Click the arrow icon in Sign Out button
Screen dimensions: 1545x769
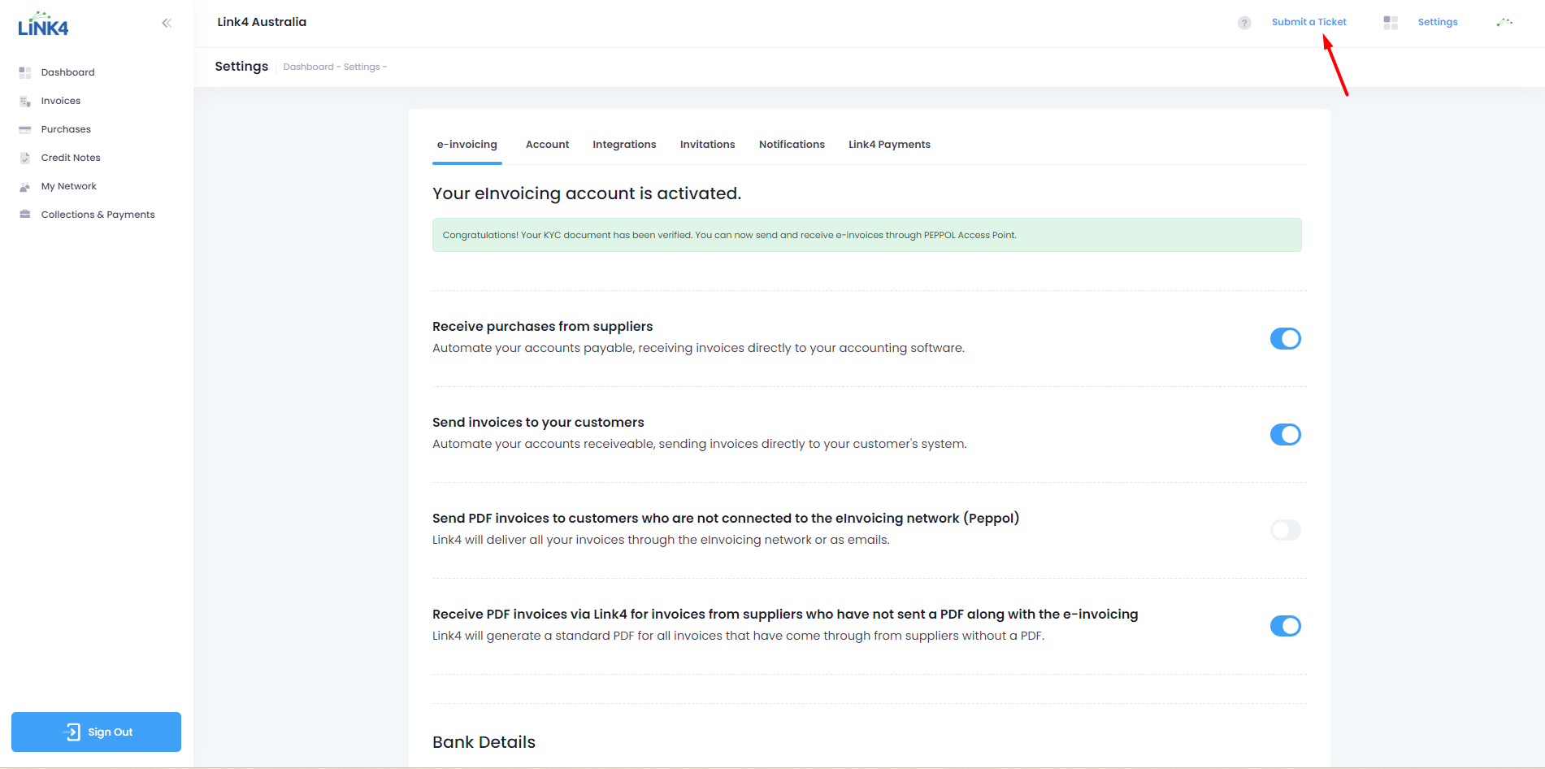click(x=72, y=732)
